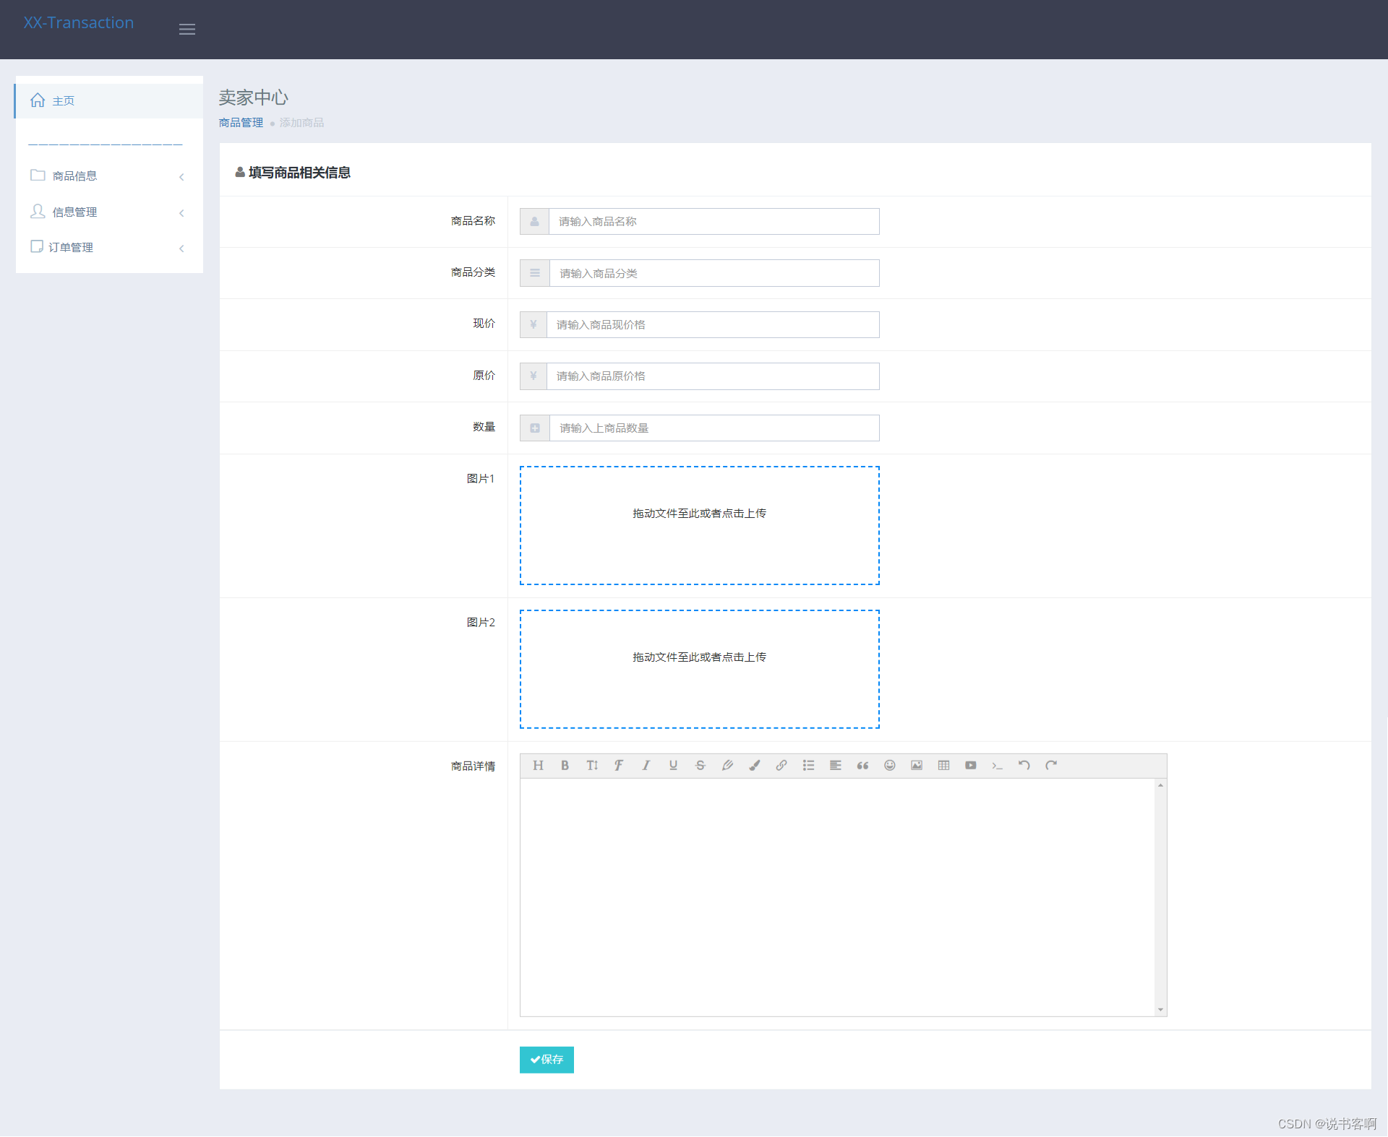
Task: Click inside the 商品详情 editor area
Action: click(x=837, y=897)
